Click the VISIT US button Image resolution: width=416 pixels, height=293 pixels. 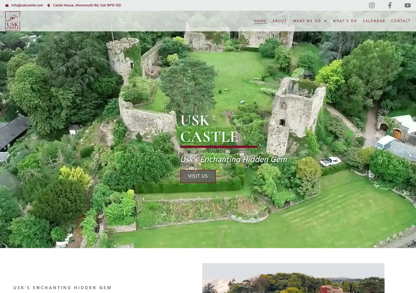click(x=198, y=176)
